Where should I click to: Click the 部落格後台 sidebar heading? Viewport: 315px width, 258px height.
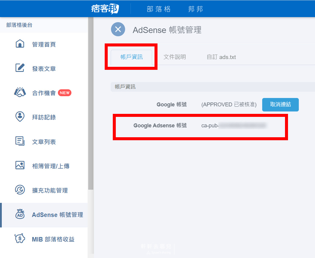click(19, 25)
